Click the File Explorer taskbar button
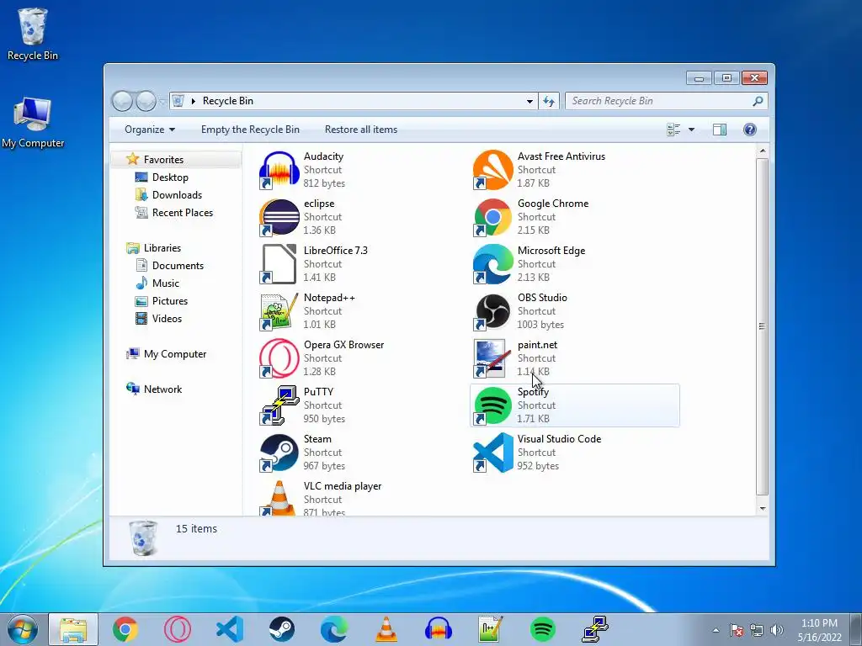 point(73,629)
